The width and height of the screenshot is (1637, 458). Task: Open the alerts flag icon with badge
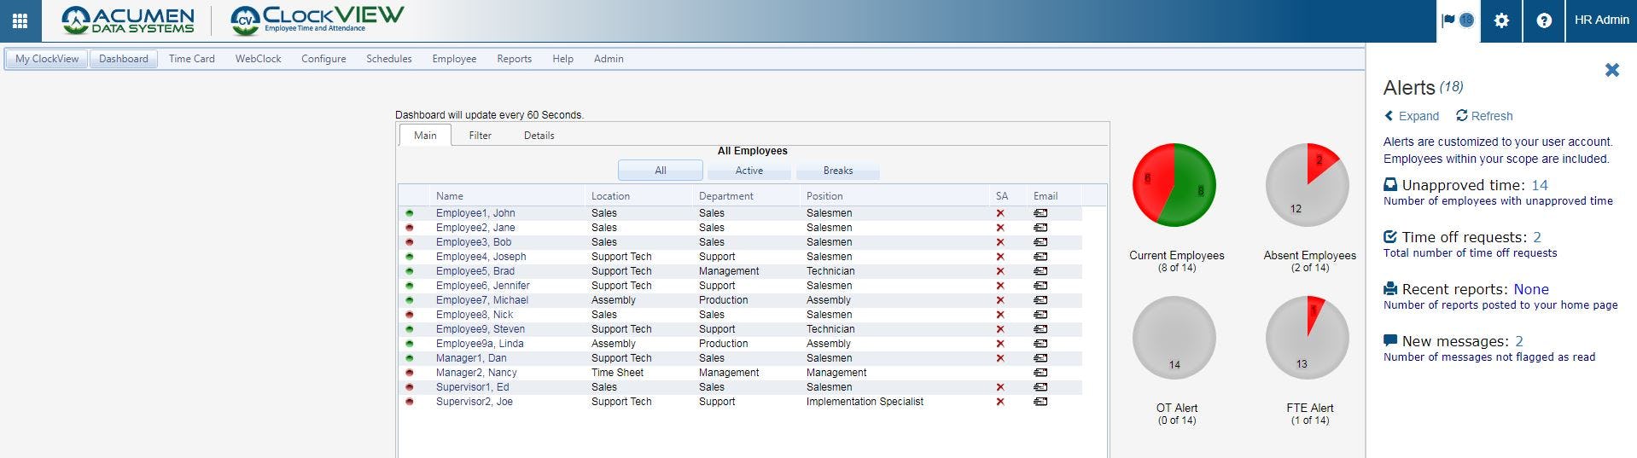[1458, 20]
